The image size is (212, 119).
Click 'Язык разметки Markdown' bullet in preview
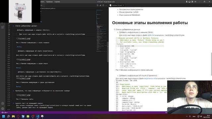[x=130, y=15]
